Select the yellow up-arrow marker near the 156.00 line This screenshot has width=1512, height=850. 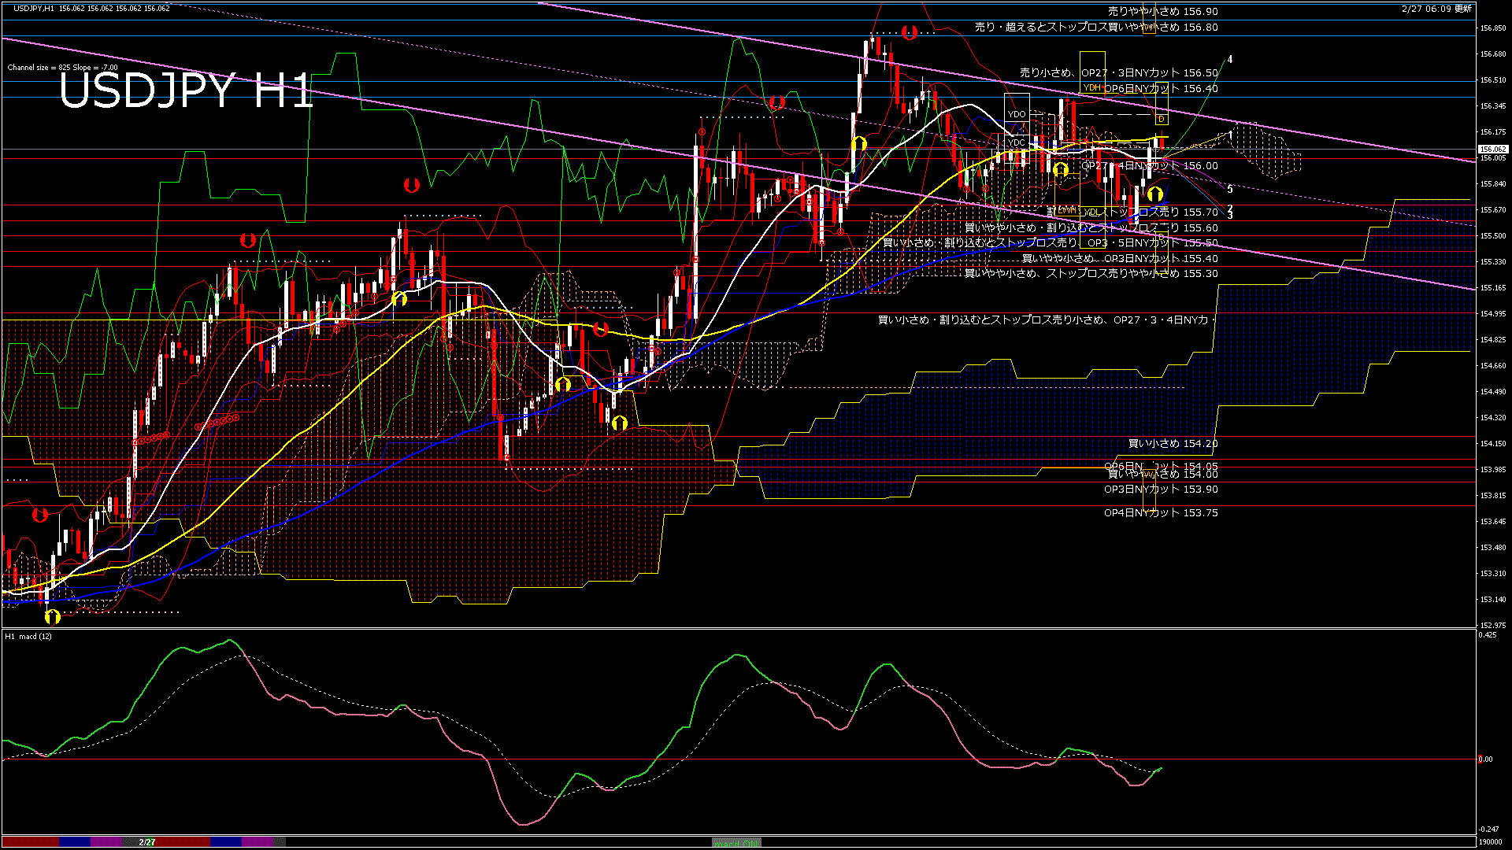coord(1062,170)
